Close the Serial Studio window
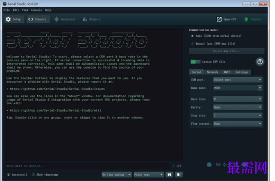275x181 pixels. click(x=263, y=4)
